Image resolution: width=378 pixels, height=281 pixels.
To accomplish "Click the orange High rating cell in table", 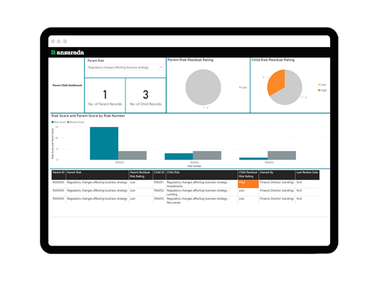I will [x=248, y=184].
